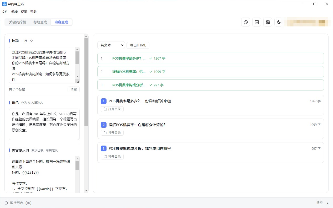The height and width of the screenshot is (208, 333).
Task: Click the 997 字 count on article card 3
Action: click(316, 148)
